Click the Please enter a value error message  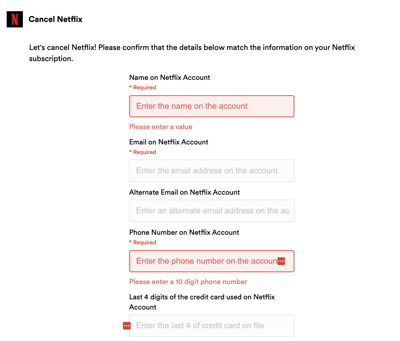coord(161,127)
